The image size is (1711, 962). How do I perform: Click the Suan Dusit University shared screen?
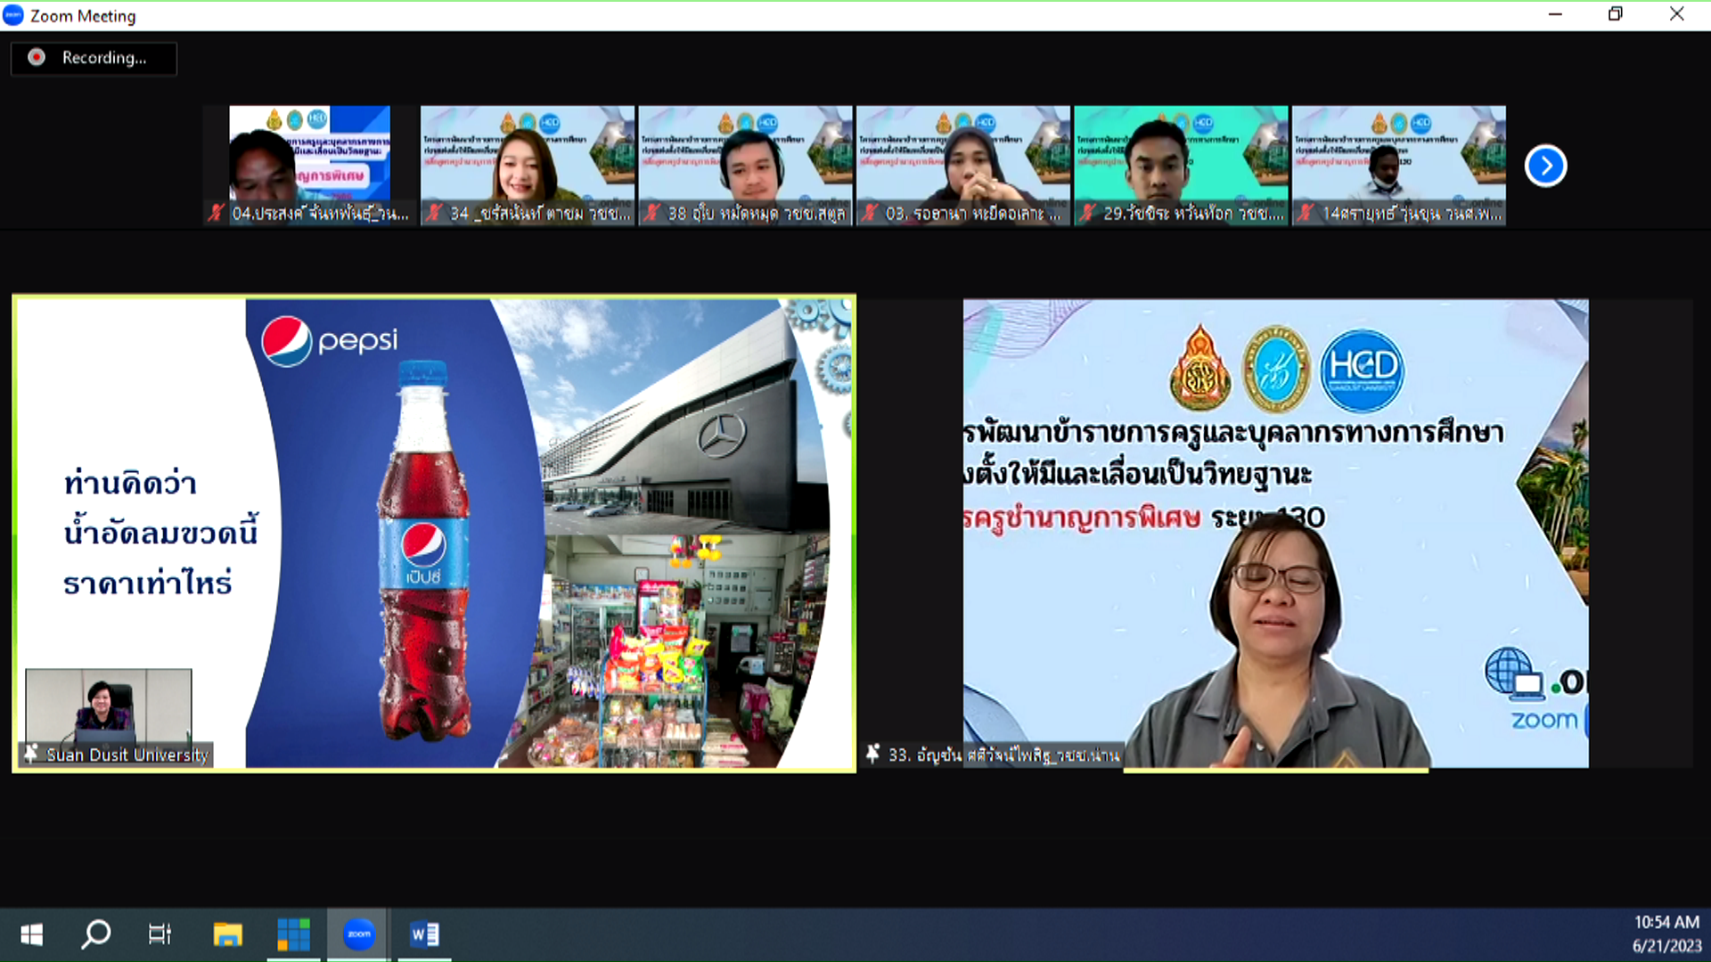pyautogui.click(x=434, y=534)
